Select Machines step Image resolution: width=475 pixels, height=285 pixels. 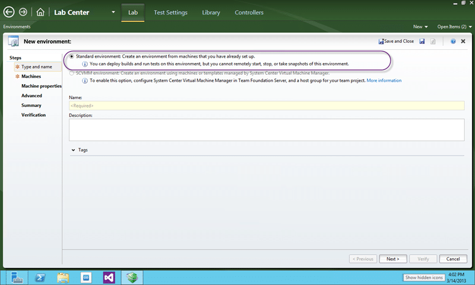click(31, 77)
